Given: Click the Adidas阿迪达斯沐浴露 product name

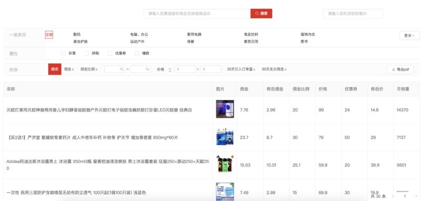Looking at the screenshot, I should [x=108, y=165].
